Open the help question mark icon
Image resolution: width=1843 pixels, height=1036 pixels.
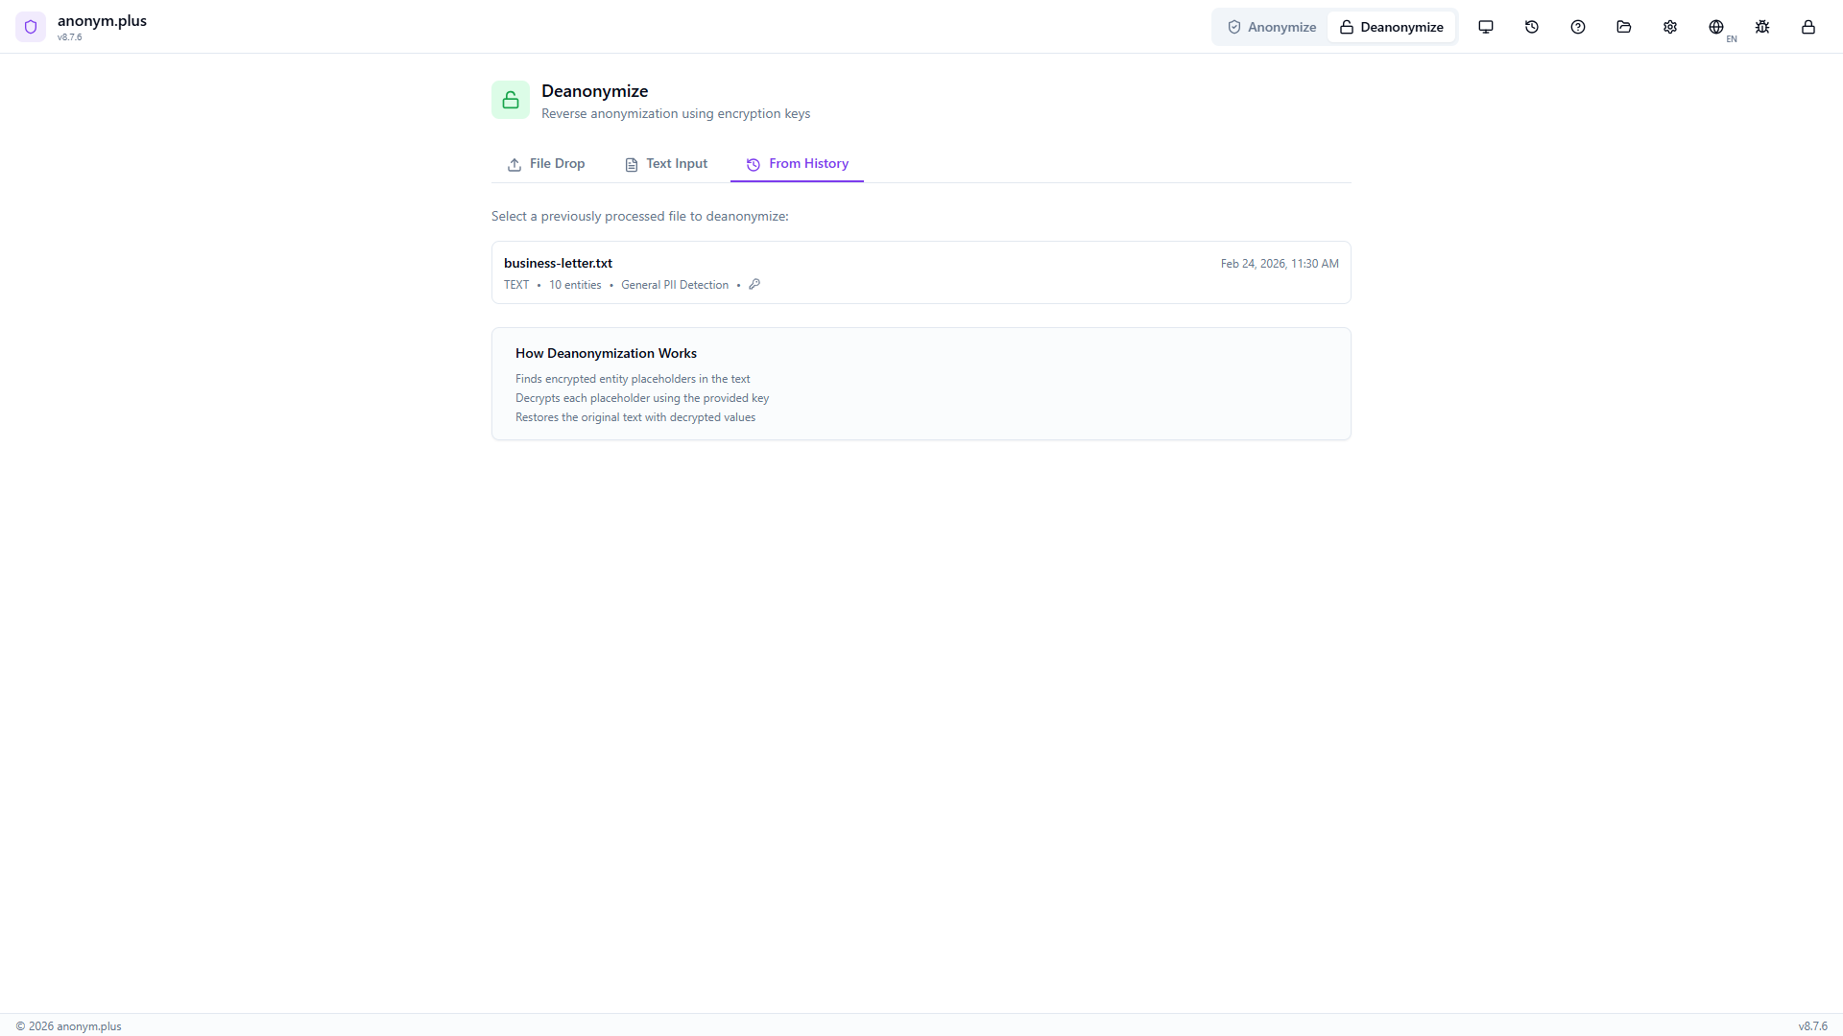tap(1578, 27)
